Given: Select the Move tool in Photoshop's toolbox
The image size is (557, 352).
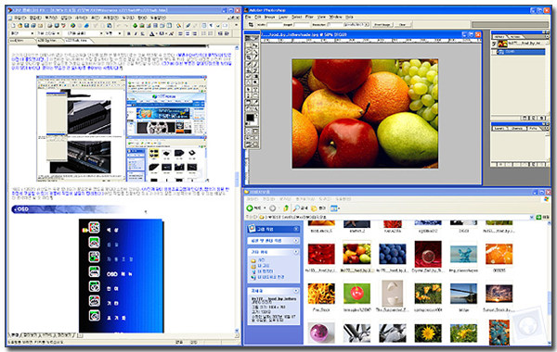Looking at the screenshot, I should click(x=255, y=45).
